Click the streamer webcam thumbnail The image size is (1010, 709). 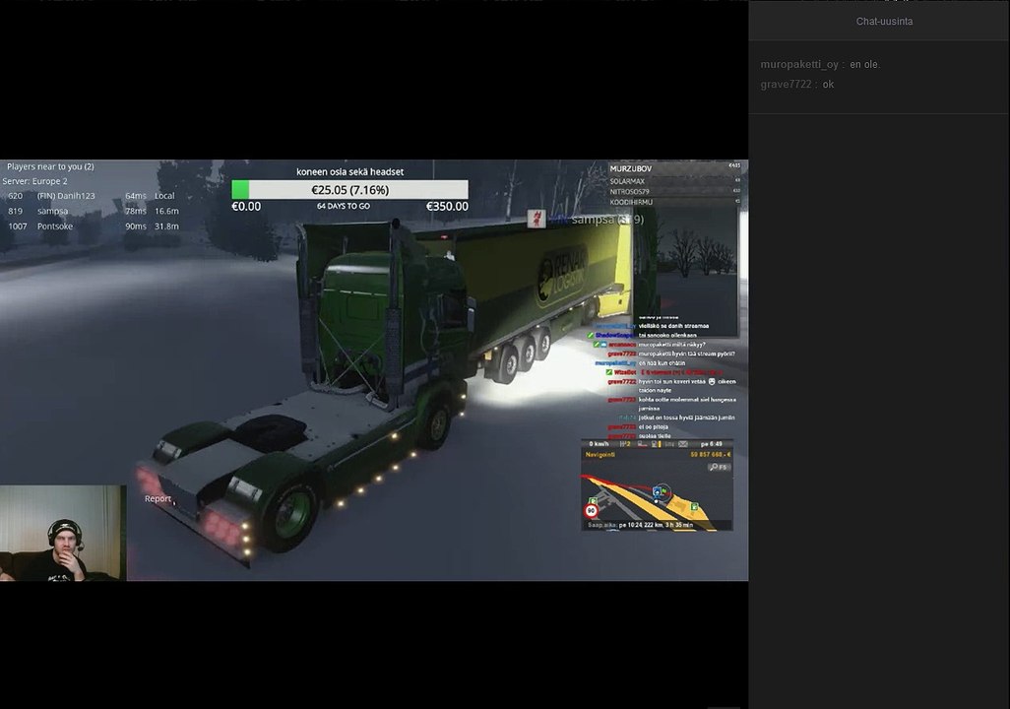(x=63, y=533)
